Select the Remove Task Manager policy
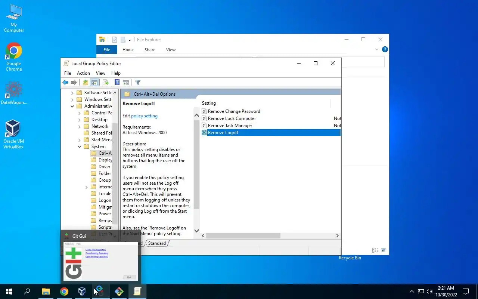Screen dimensions: 478x299 (230, 126)
